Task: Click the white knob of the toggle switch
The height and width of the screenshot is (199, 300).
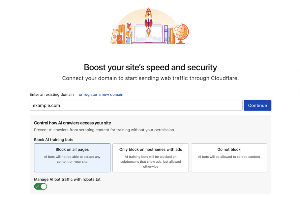Action: 44,186
